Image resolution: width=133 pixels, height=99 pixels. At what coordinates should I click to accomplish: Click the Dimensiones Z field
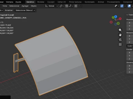pyautogui.click(x=130, y=72)
